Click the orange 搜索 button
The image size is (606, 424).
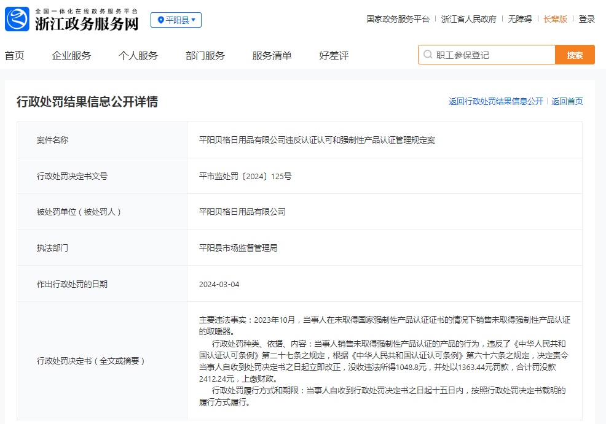(x=575, y=55)
